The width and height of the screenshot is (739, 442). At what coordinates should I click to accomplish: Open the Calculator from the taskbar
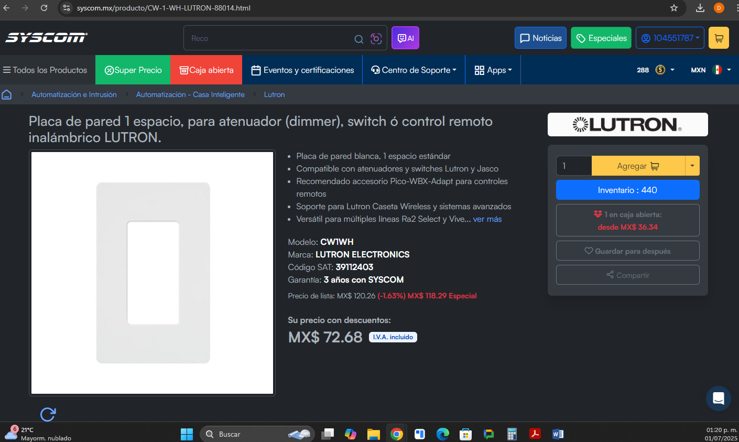(512, 434)
